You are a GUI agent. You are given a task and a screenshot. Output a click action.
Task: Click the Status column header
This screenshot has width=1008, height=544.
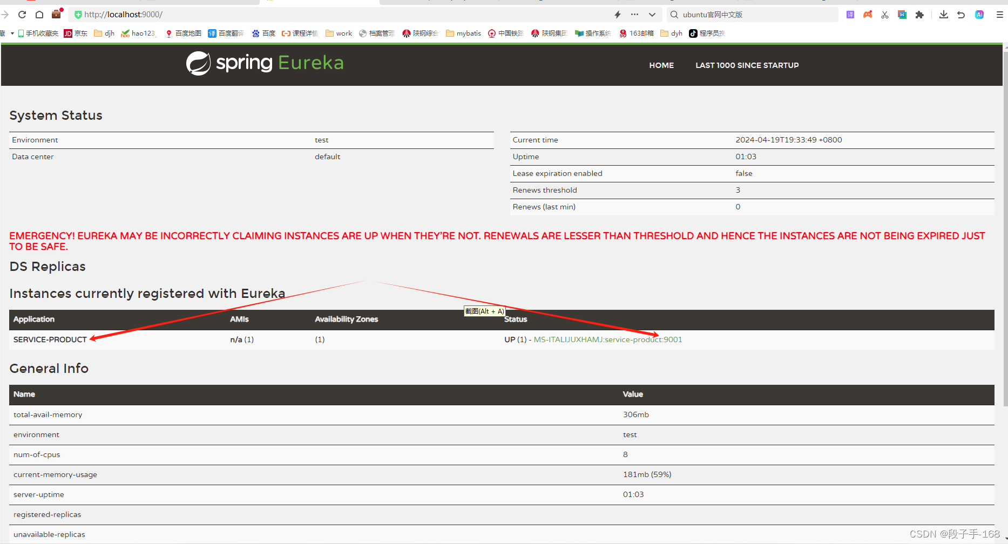coord(516,319)
